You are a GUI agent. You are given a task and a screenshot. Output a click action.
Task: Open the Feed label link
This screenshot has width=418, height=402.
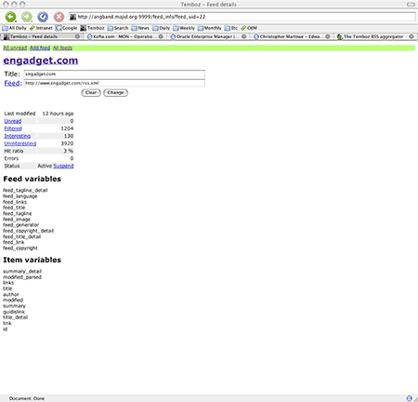tap(12, 83)
